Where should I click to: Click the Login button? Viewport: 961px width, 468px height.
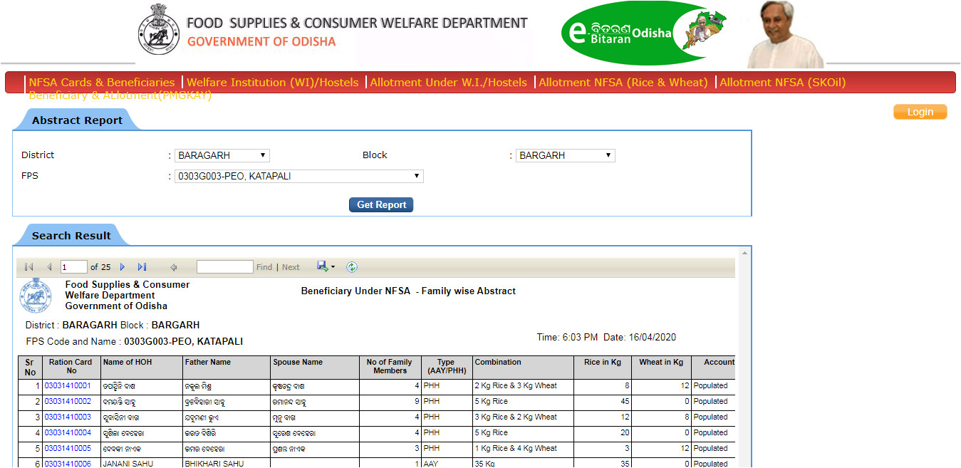pyautogui.click(x=920, y=112)
